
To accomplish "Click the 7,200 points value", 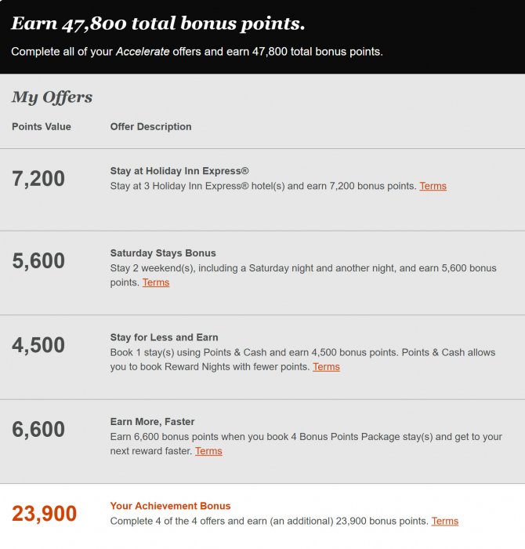I will 38,179.
